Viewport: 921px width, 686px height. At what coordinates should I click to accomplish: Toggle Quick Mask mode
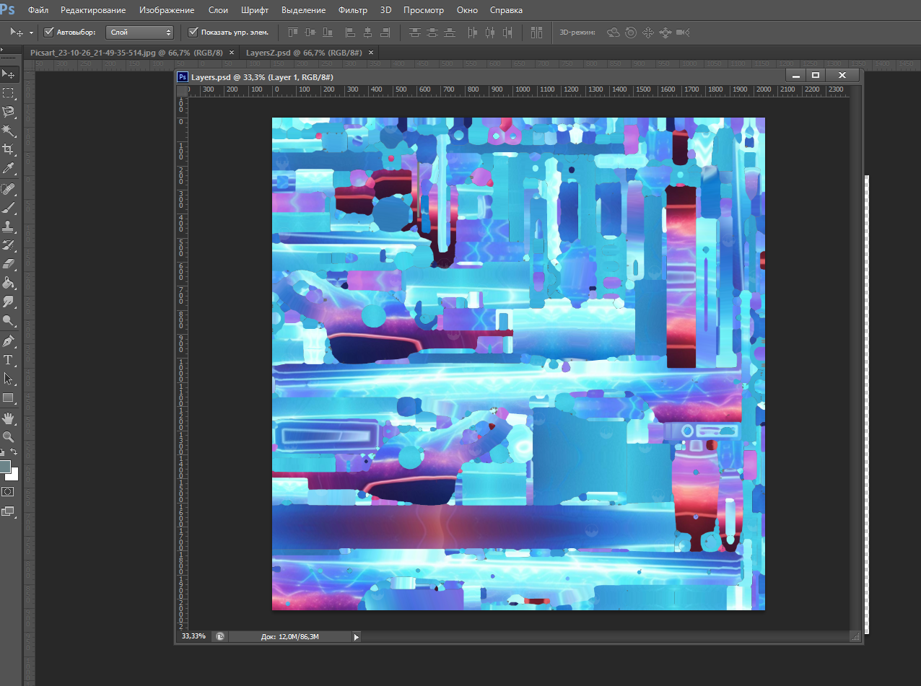click(x=9, y=491)
